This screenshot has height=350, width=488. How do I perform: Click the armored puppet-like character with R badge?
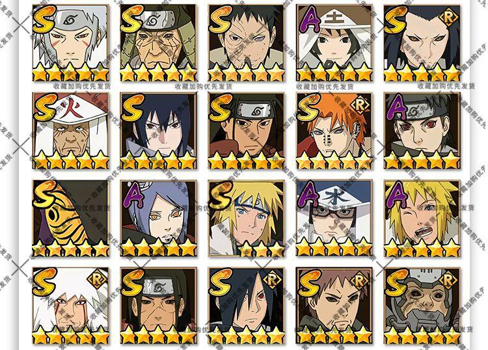pos(422,306)
